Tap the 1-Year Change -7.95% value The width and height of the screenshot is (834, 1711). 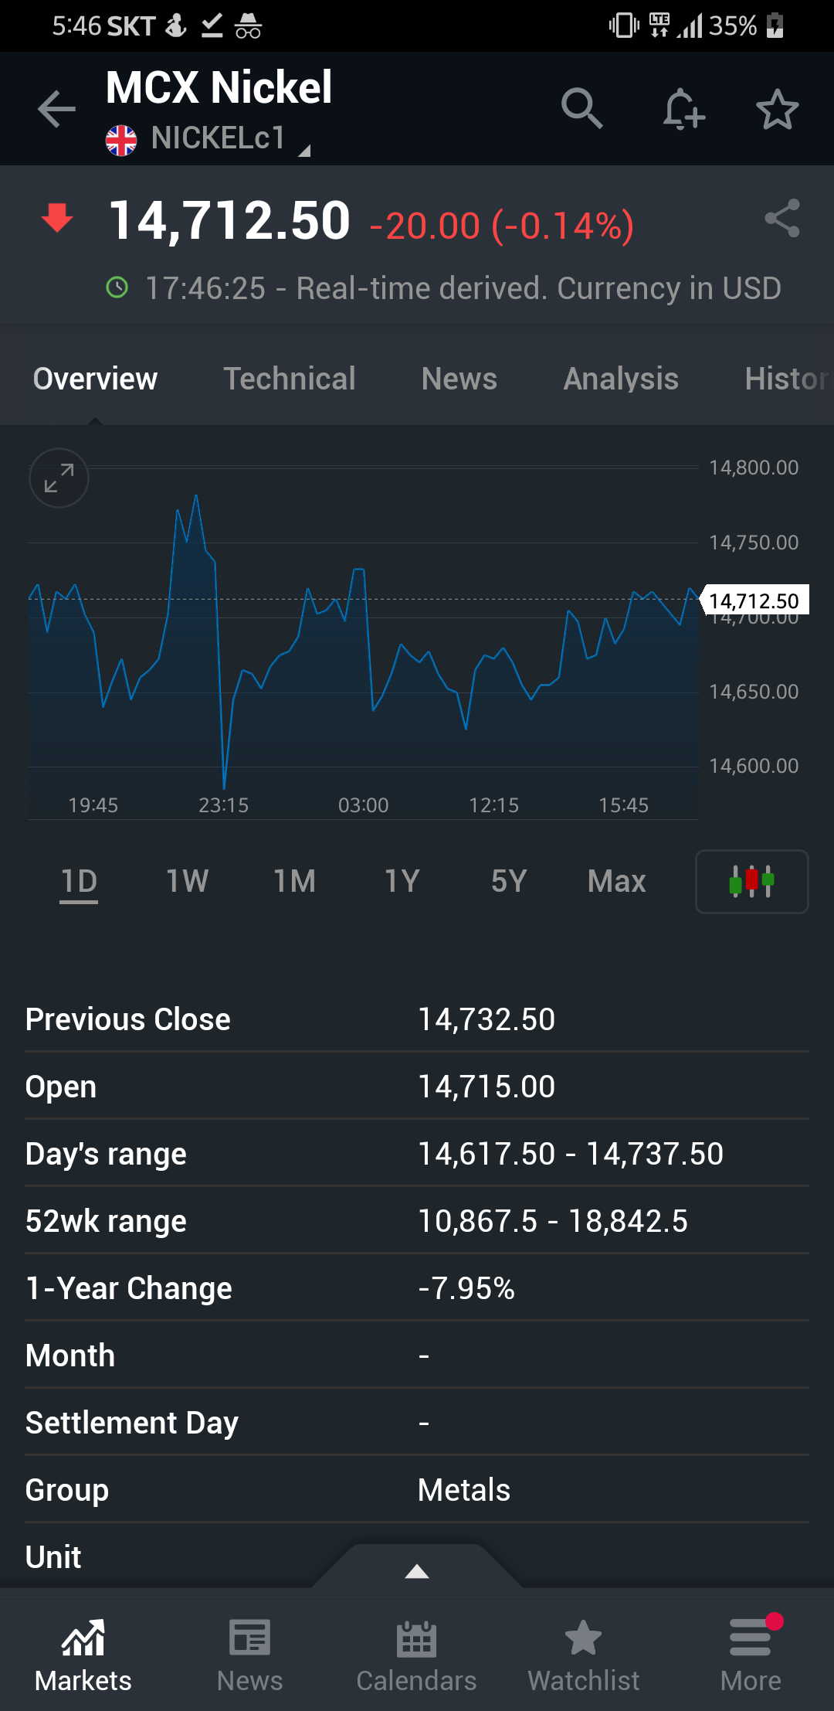(466, 1288)
